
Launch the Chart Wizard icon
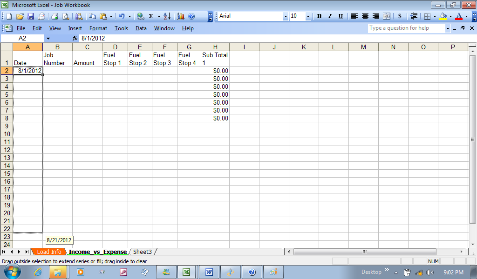[x=181, y=16]
